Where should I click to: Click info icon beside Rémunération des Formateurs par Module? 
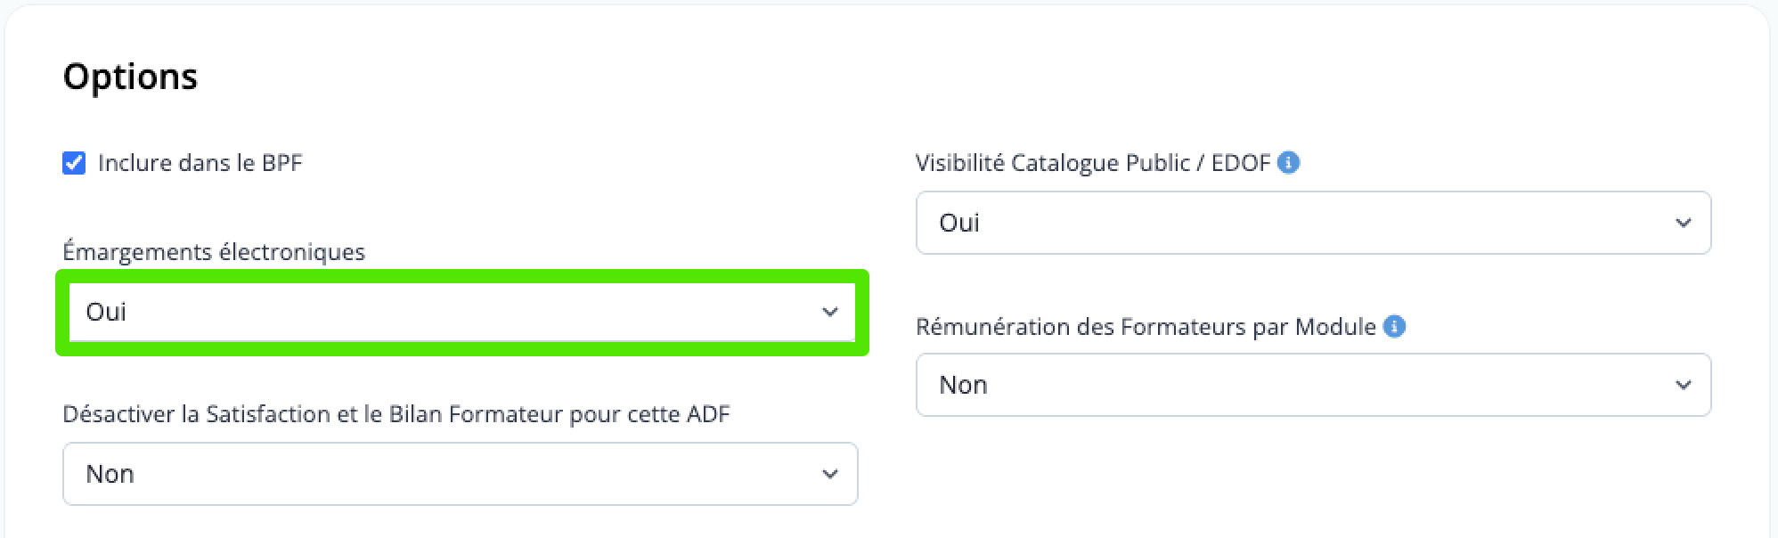coord(1394,327)
